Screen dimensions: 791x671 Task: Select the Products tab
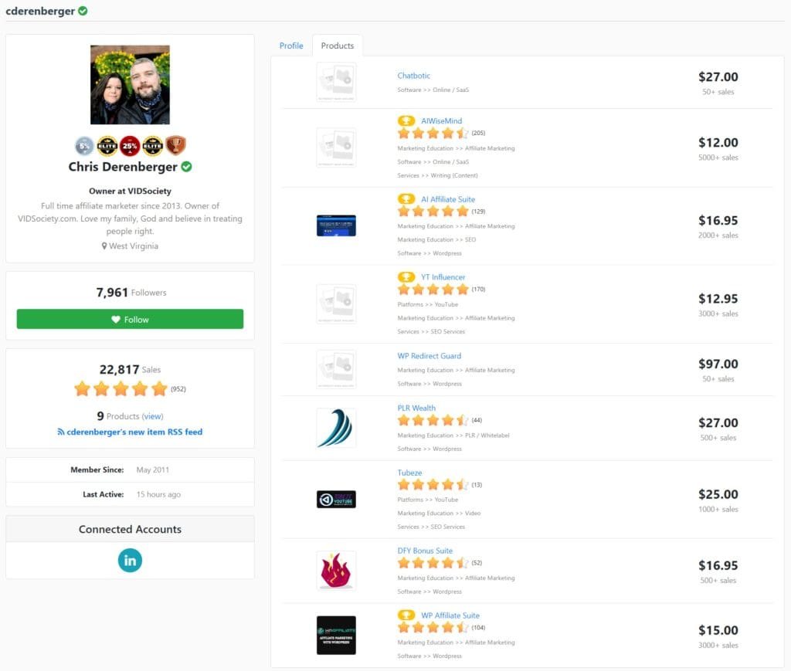(x=338, y=46)
